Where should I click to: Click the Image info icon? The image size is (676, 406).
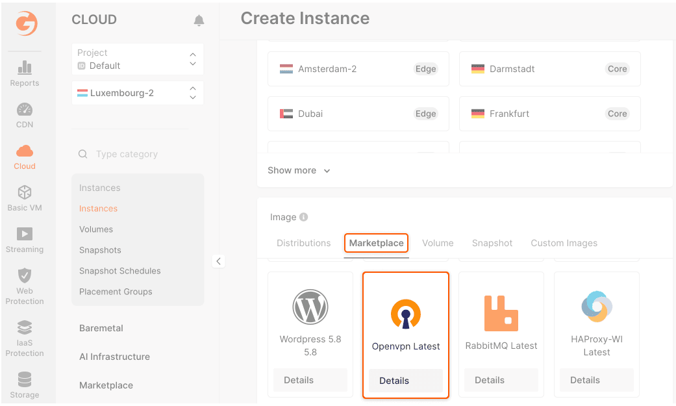(304, 218)
